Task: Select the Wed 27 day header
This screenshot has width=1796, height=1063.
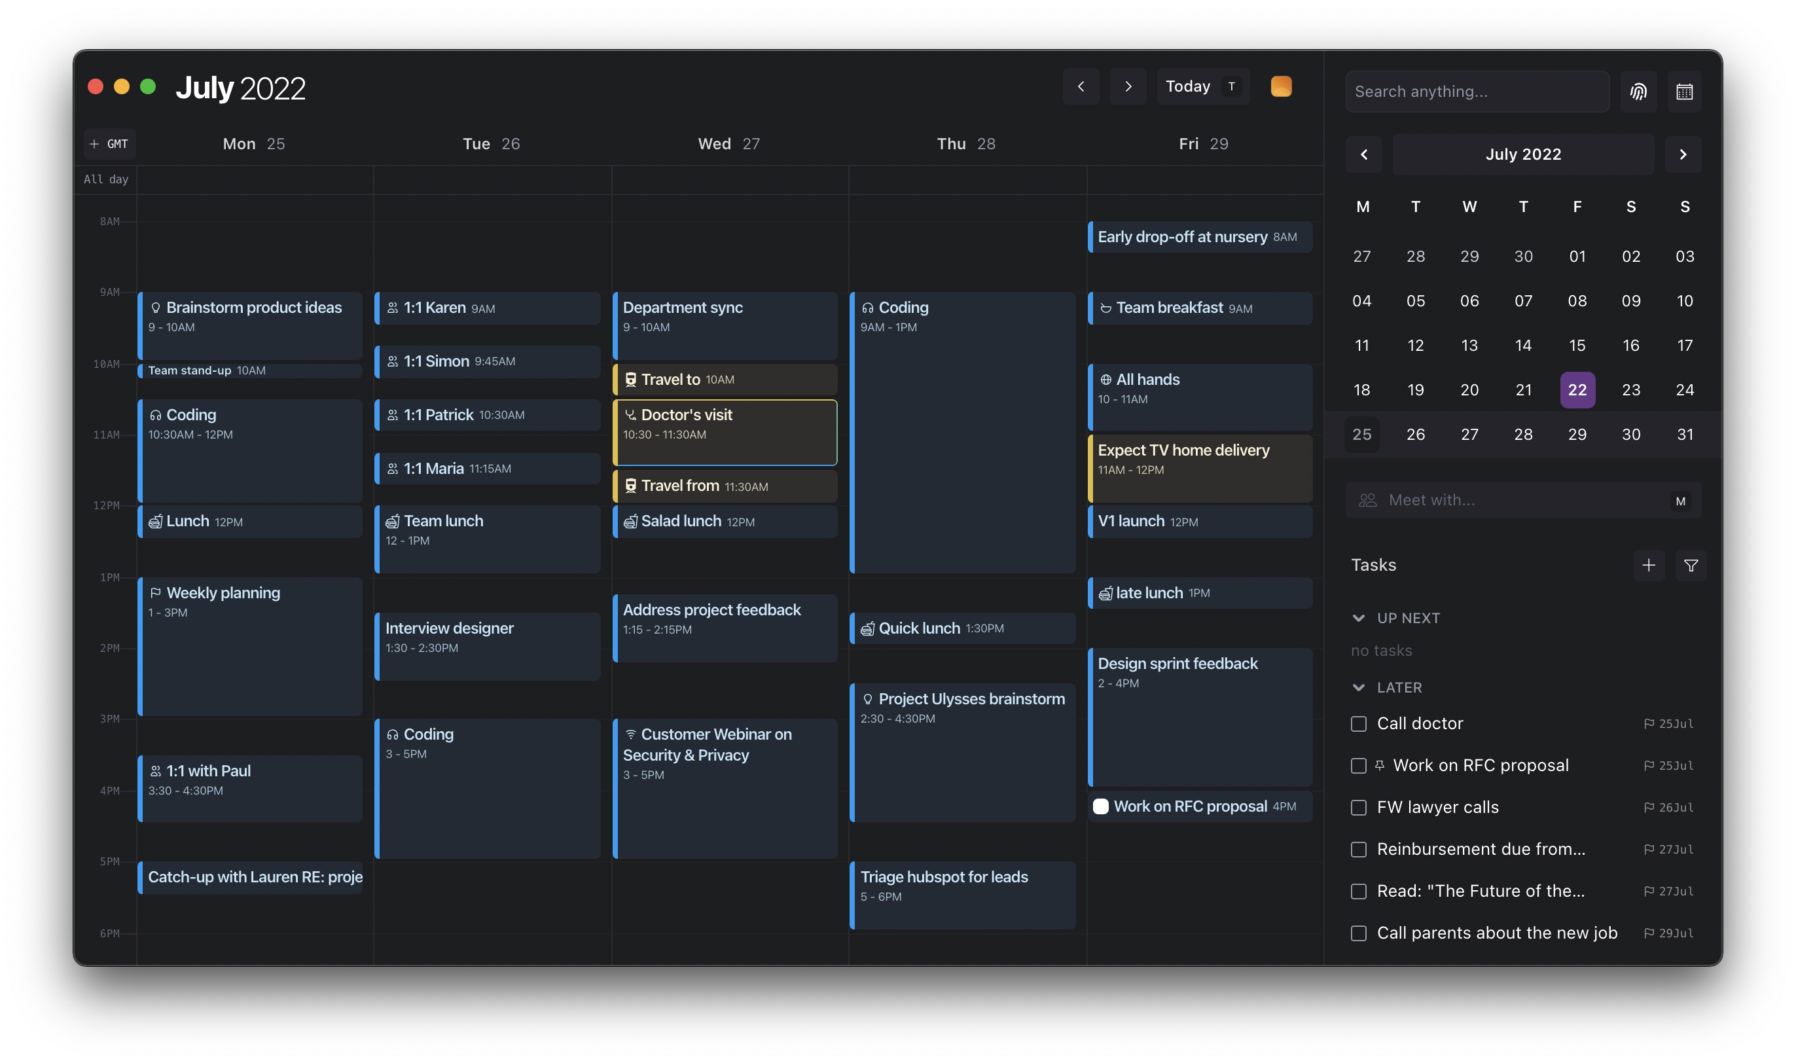Action: pos(729,144)
